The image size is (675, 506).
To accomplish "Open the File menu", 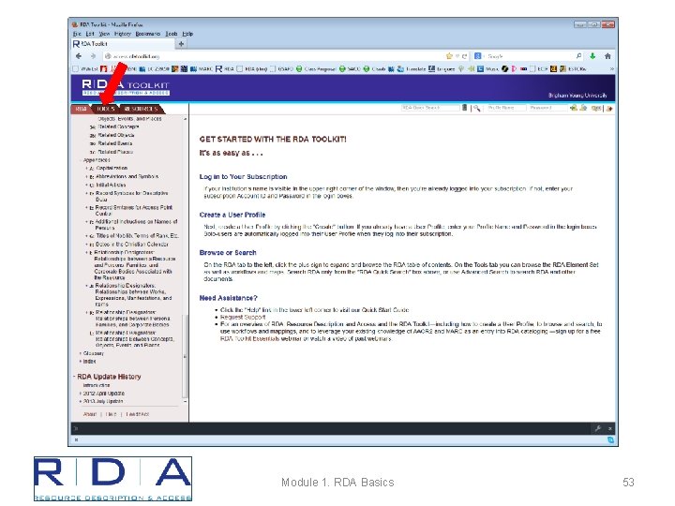I will pos(77,34).
